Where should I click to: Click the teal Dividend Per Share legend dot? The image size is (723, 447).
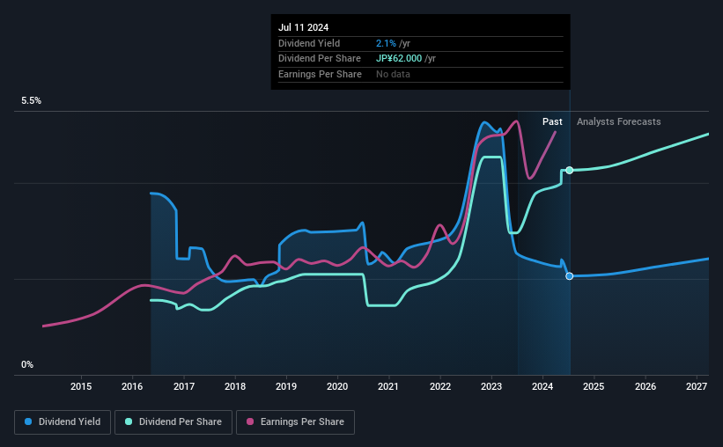(x=129, y=421)
